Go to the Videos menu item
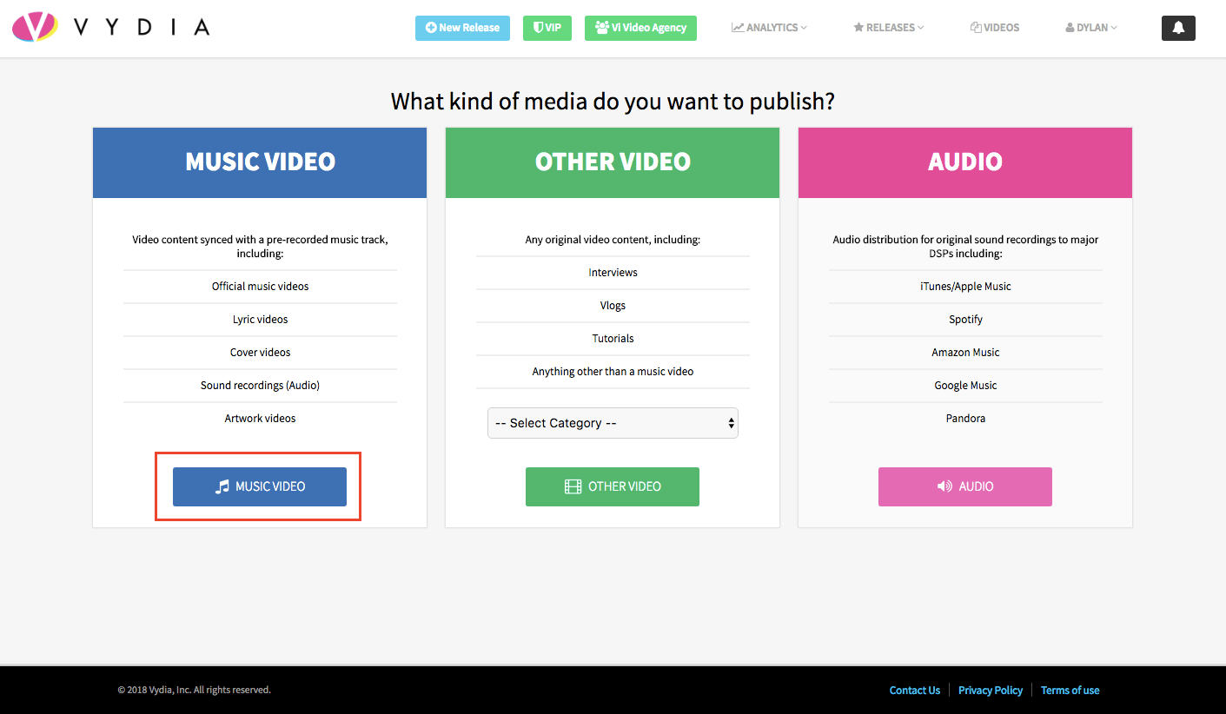1226x714 pixels. [995, 28]
